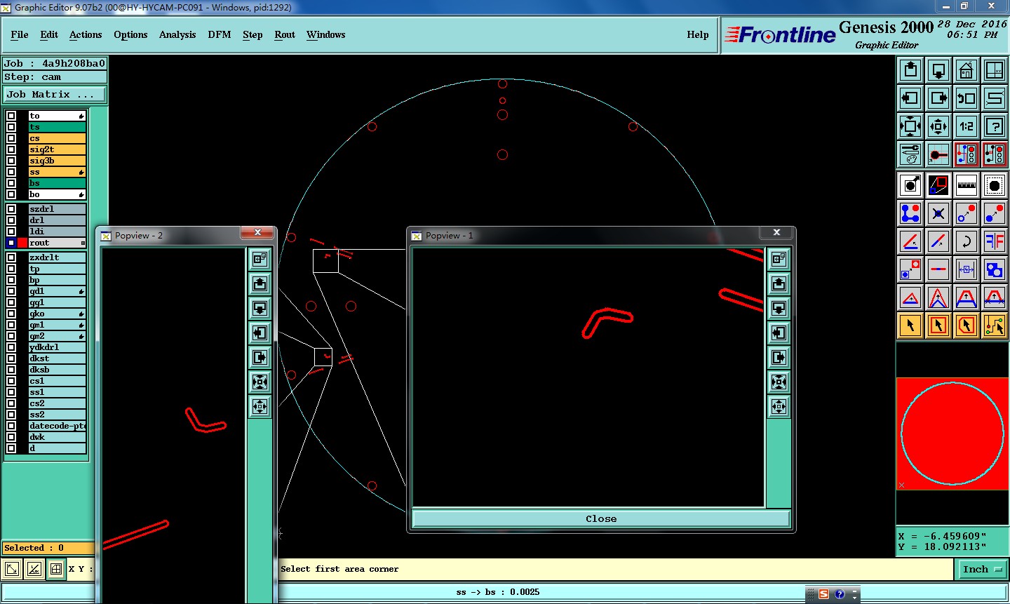Open the Analysis menu
This screenshot has width=1010, height=604.
pos(177,34)
